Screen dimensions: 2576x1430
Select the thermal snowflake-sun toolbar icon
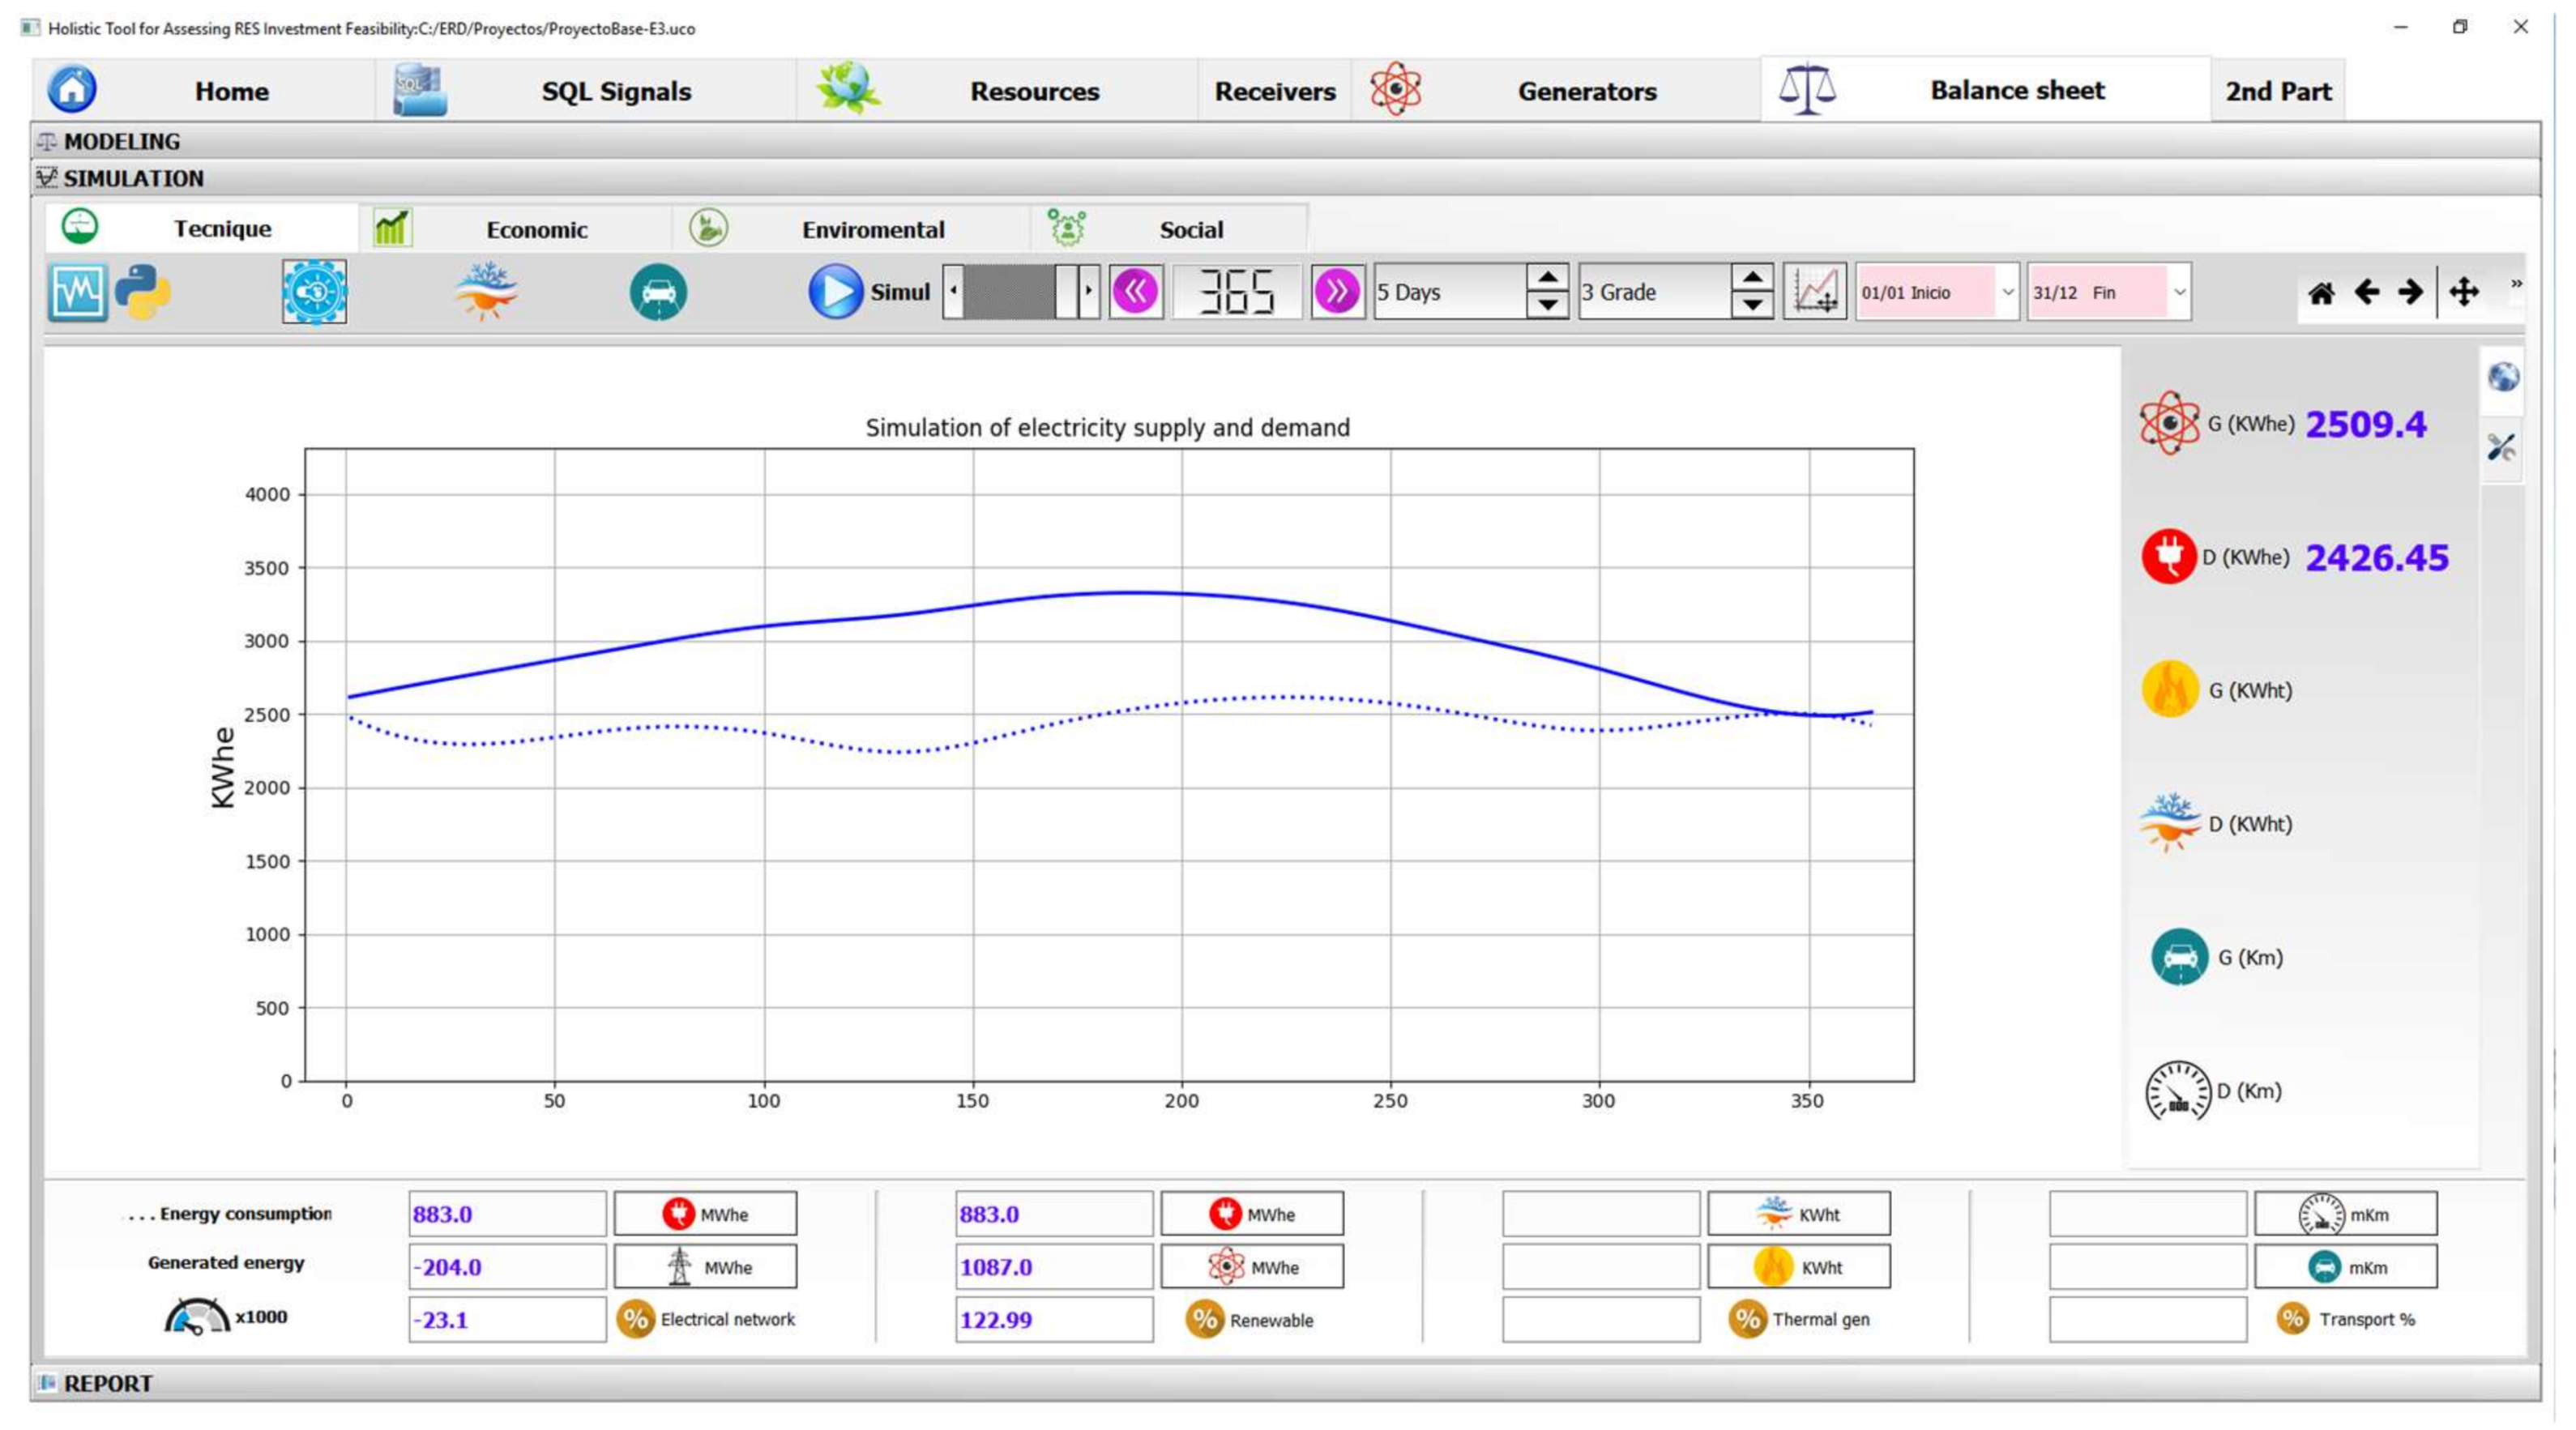click(486, 292)
